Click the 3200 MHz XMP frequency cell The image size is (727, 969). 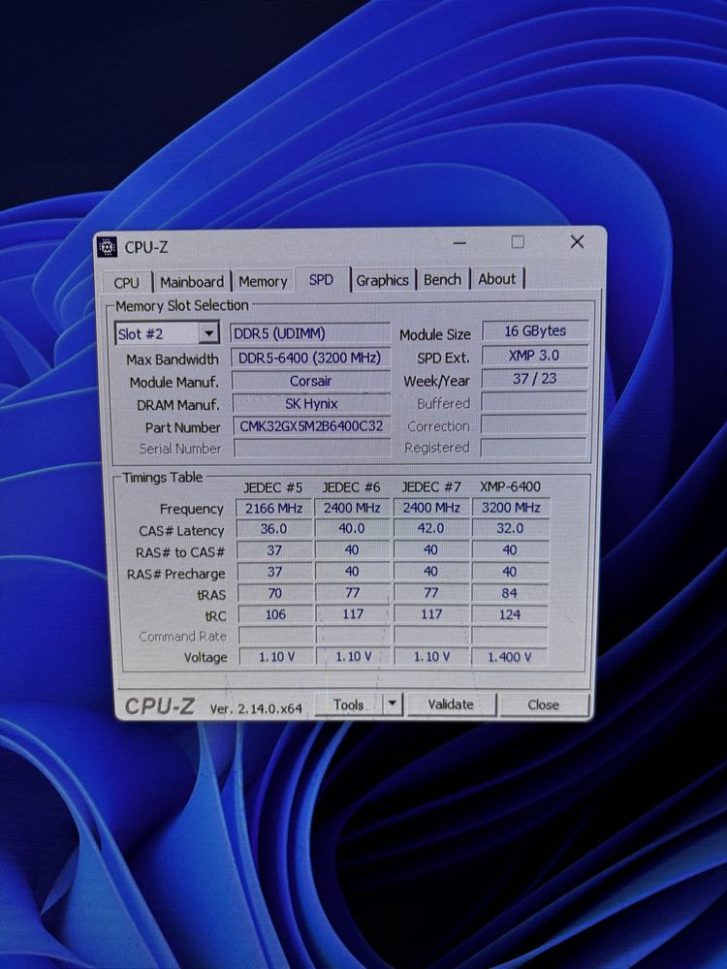(x=511, y=508)
